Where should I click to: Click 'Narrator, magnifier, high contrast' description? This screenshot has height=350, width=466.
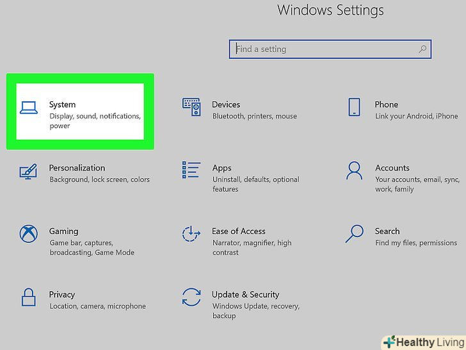click(252, 247)
